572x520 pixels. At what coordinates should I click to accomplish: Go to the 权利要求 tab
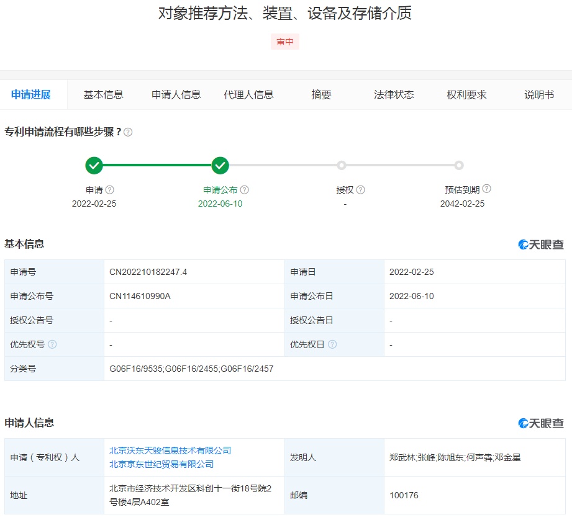pyautogui.click(x=466, y=95)
